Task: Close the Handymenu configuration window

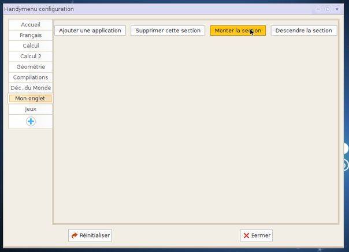Action: point(337,9)
